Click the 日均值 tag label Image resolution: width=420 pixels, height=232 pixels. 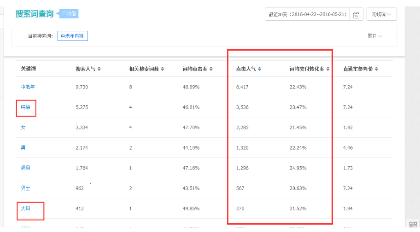tap(69, 13)
